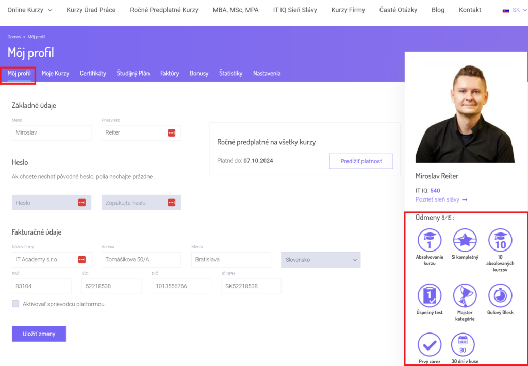The width and height of the screenshot is (528, 366).
Task: Click the Si kompletný star badge
Action: (465, 240)
